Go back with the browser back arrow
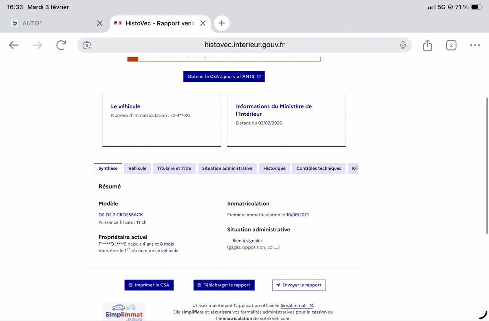The height and width of the screenshot is (321, 489). pyautogui.click(x=13, y=45)
